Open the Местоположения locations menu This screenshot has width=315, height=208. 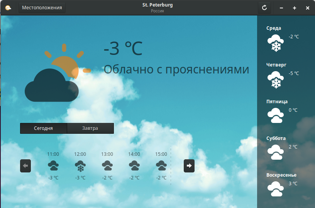[x=42, y=8]
